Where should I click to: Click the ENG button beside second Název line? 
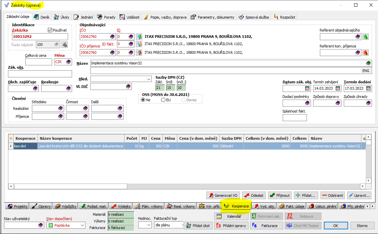pyautogui.click(x=366, y=71)
